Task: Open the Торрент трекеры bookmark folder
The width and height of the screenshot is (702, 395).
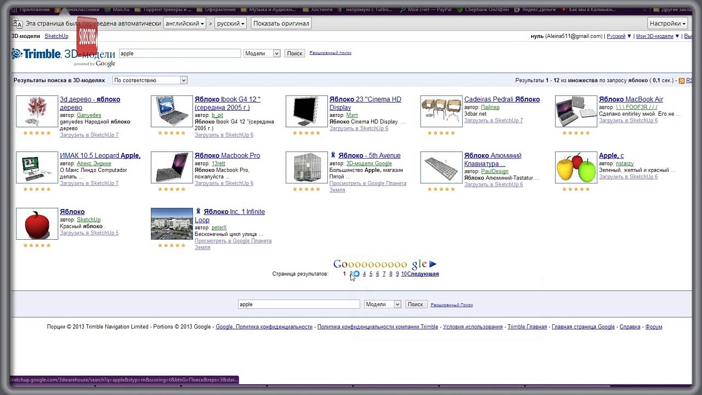Action: pos(163,9)
